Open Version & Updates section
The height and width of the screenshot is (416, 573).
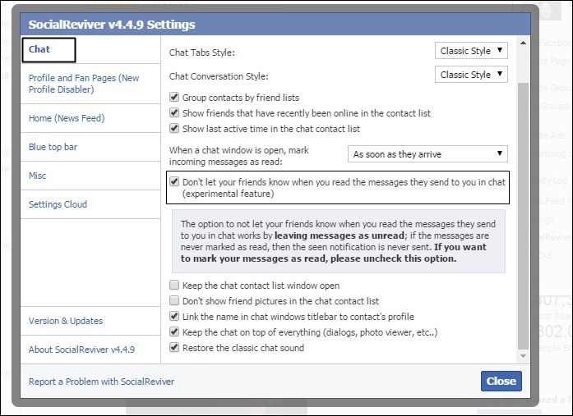[x=90, y=321]
